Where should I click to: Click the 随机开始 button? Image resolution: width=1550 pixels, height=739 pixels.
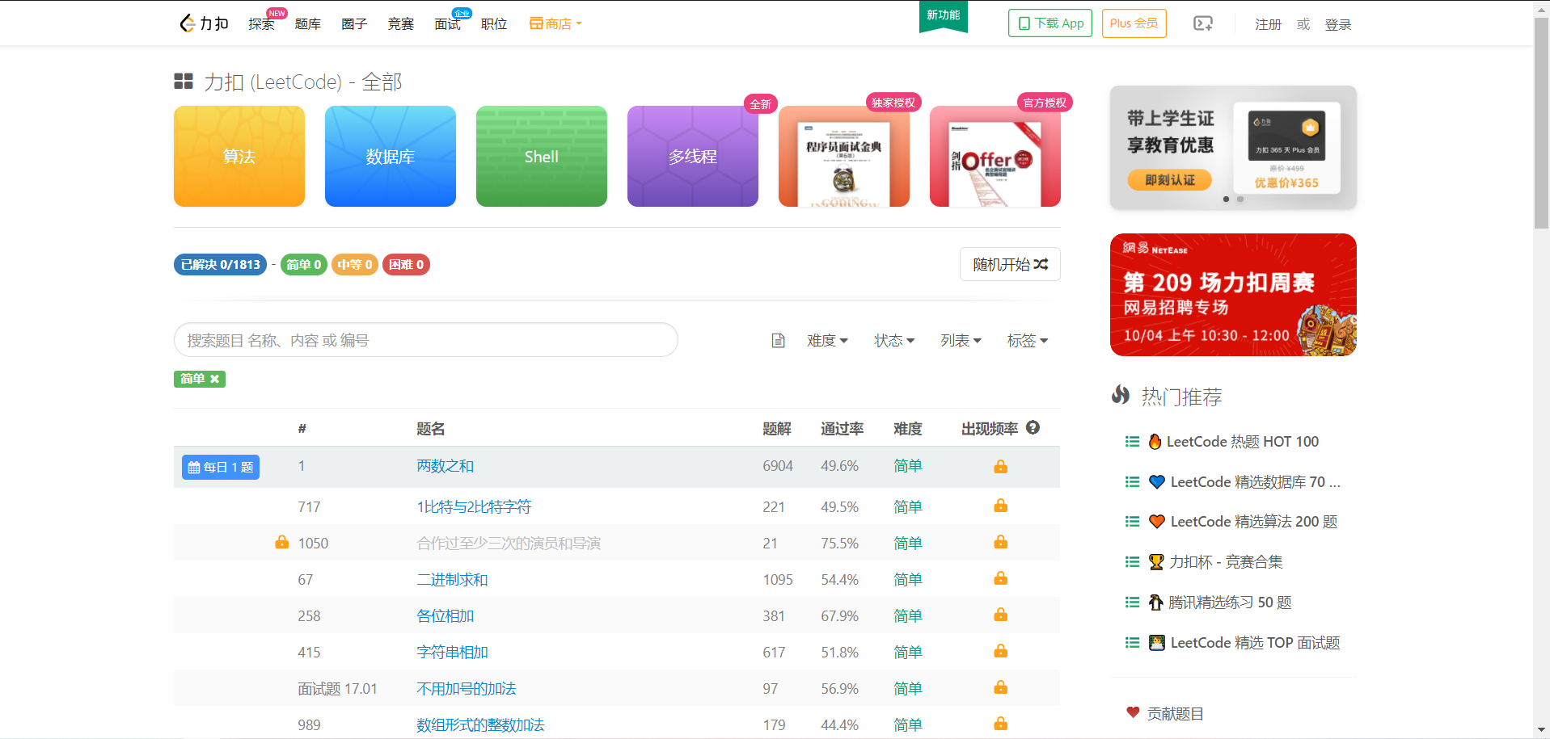pyautogui.click(x=1009, y=264)
